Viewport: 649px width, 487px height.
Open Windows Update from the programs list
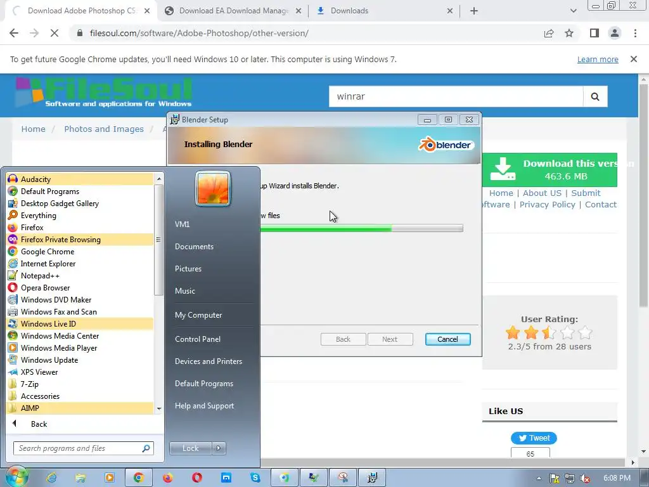click(x=80, y=360)
